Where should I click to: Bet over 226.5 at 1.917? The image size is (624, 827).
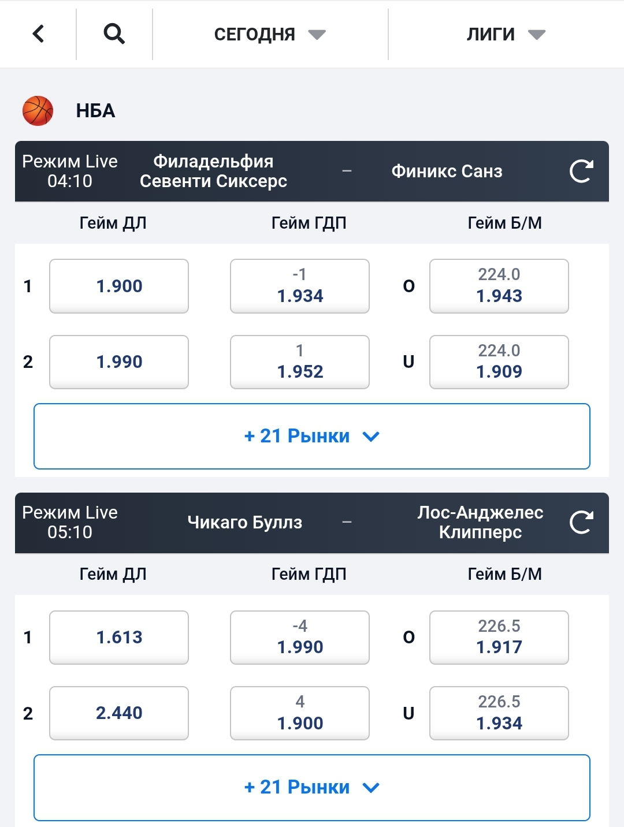tap(499, 637)
